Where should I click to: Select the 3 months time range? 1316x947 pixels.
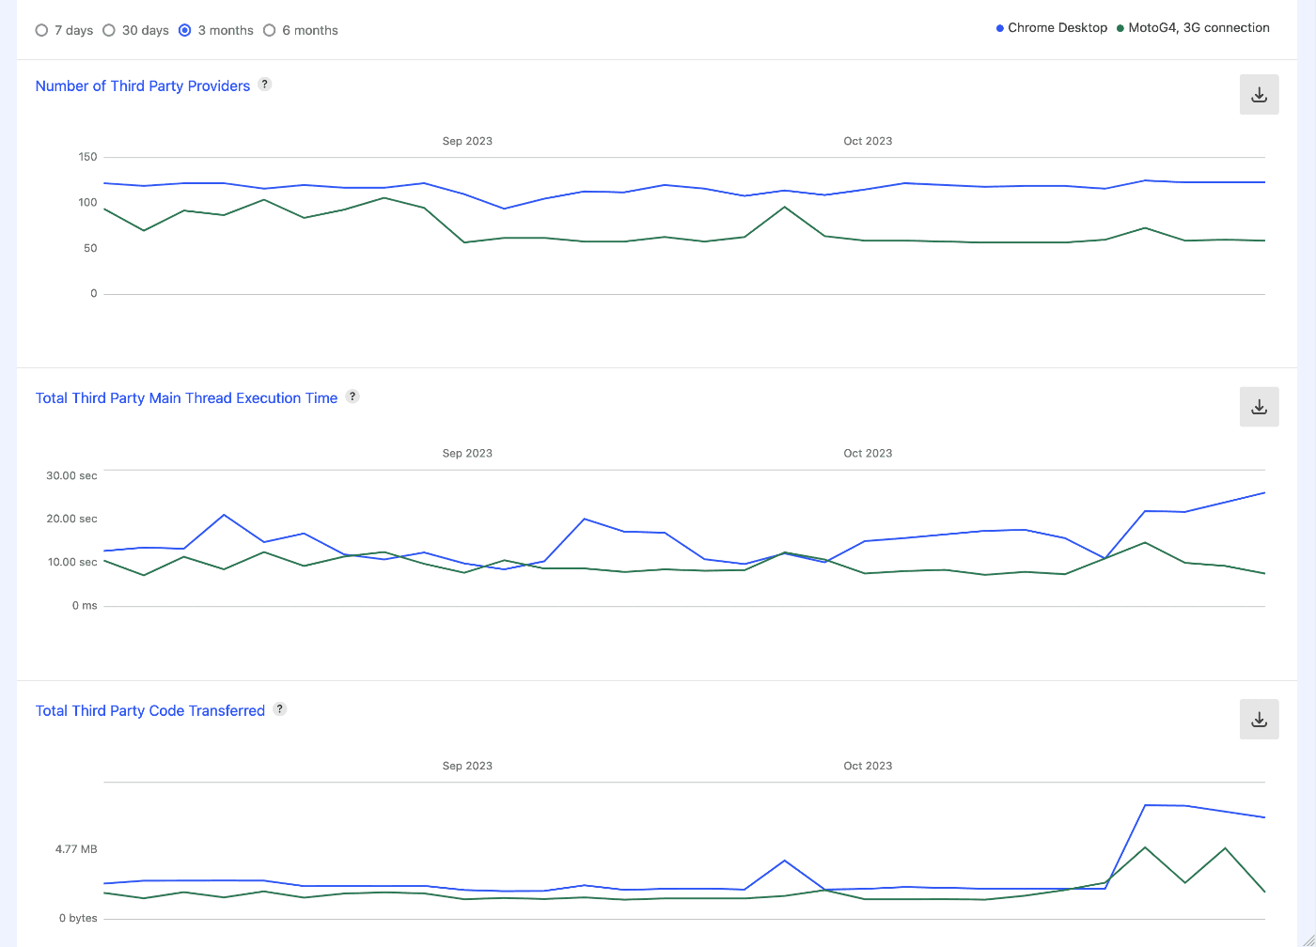pos(185,30)
